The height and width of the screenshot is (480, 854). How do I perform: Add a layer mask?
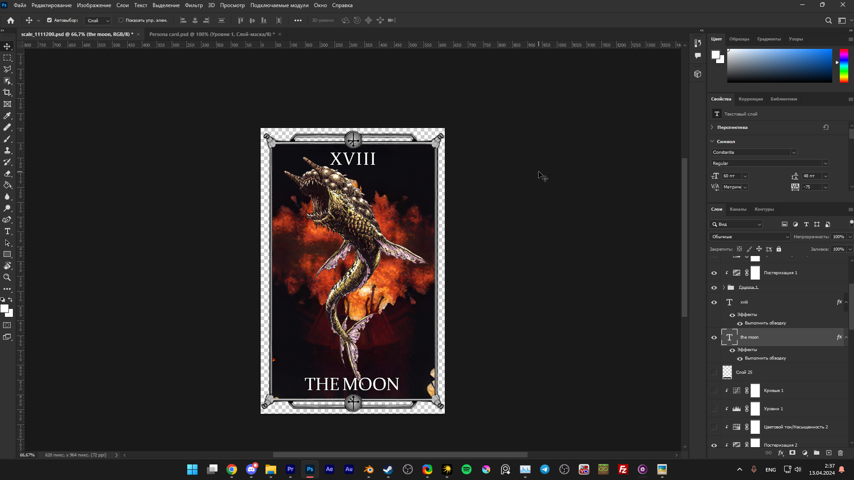coord(792,453)
